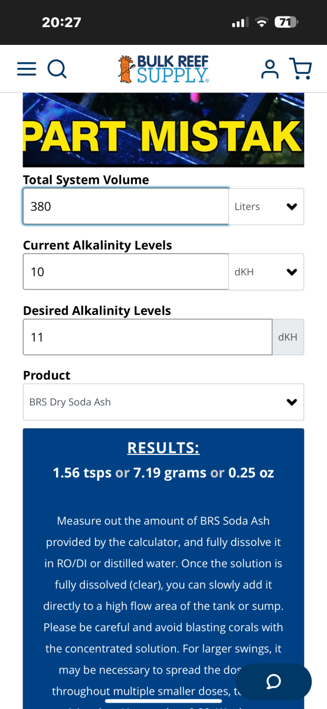The width and height of the screenshot is (327, 709).
Task: Expand the dKH alkalinity unit dropdown
Action: tap(266, 272)
